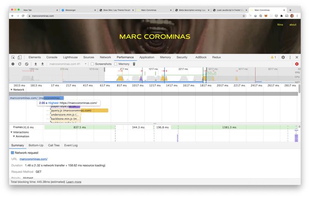Enable the Memory checkbox
Viewport: 310px width, 197px height.
[116, 64]
